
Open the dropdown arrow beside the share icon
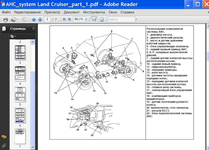pyautogui.click(x=17, y=19)
